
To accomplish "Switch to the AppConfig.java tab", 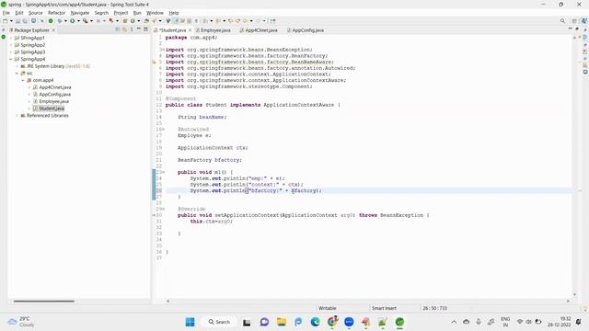I will click(x=306, y=30).
